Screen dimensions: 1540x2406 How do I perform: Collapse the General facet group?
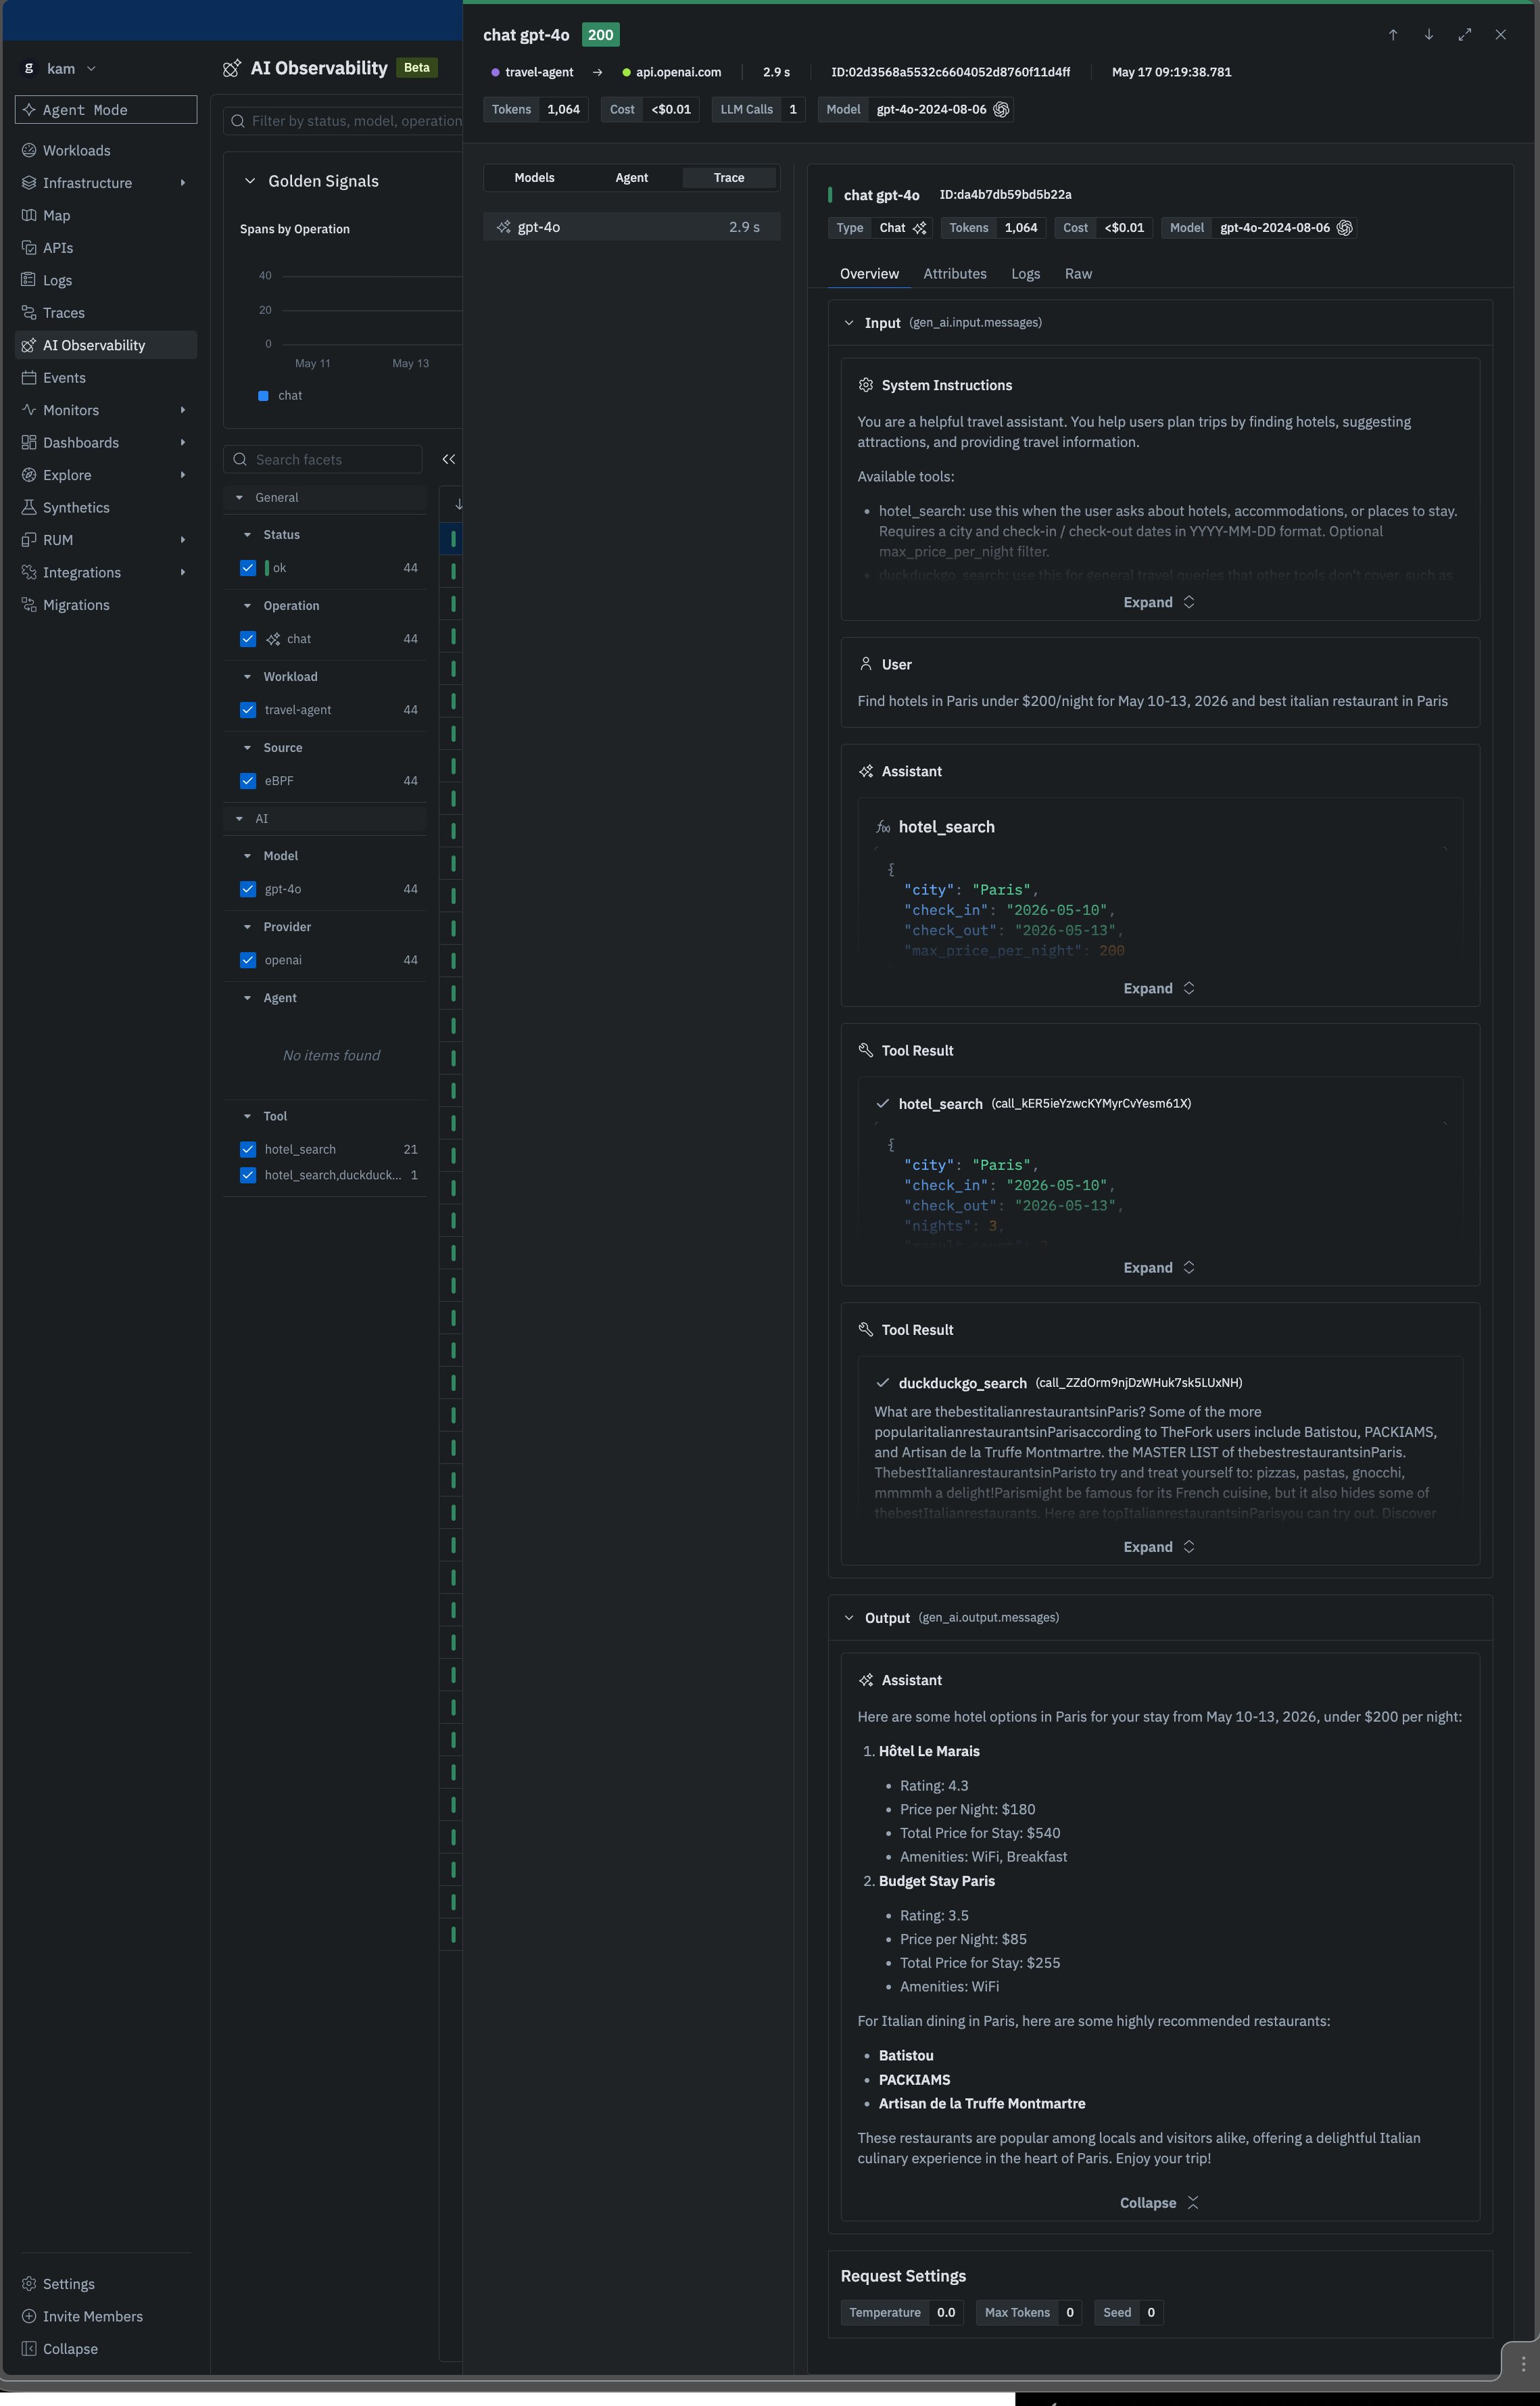coord(239,498)
